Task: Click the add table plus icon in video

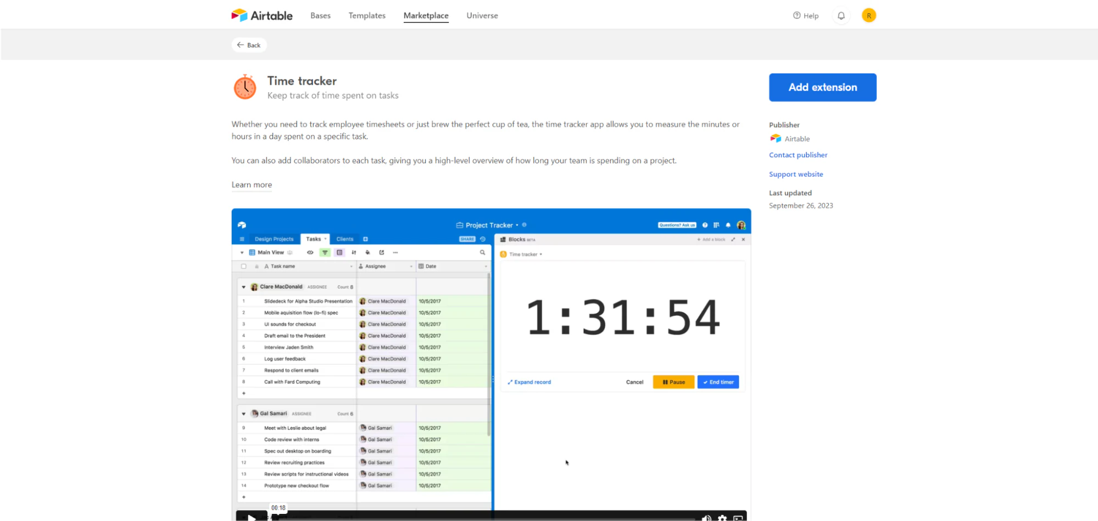Action: 365,239
